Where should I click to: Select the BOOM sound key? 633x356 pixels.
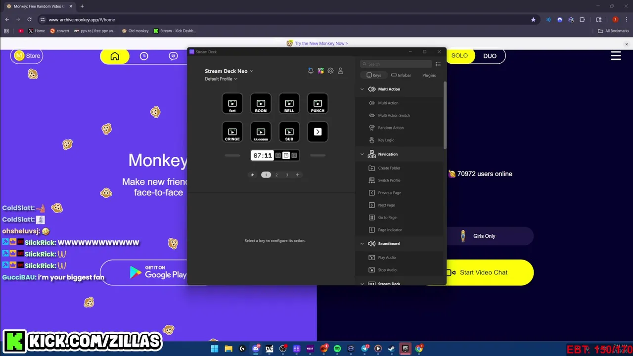point(261,104)
